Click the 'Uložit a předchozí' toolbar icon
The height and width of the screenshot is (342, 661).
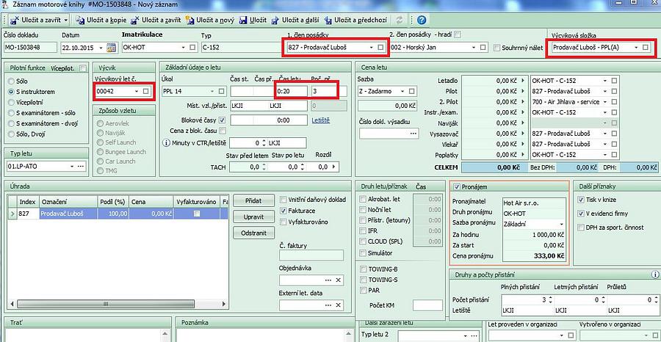[x=330, y=20]
